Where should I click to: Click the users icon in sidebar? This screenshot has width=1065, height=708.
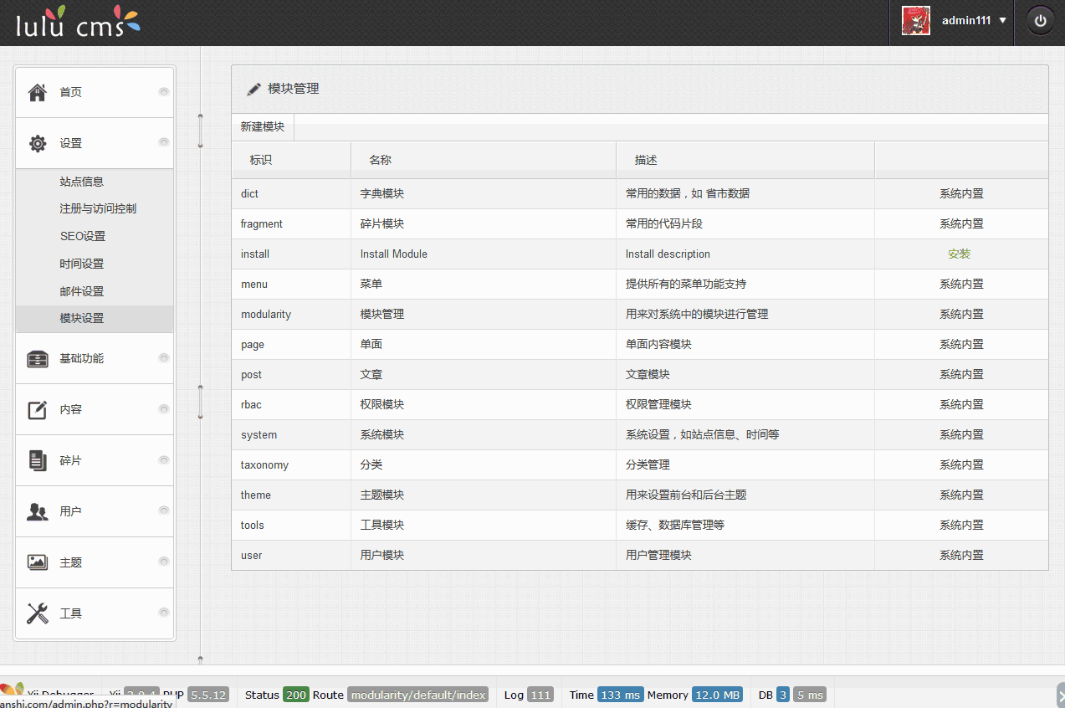pyautogui.click(x=38, y=512)
